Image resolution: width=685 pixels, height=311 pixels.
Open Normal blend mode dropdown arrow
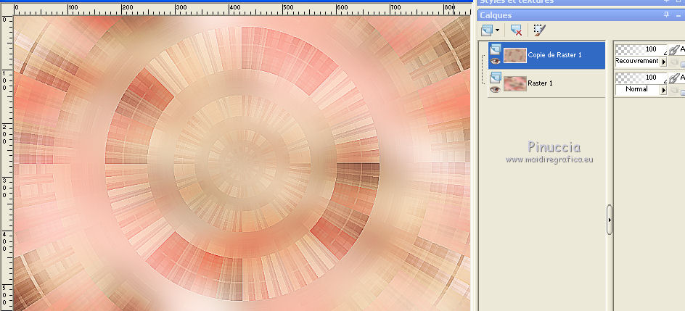[x=663, y=89]
